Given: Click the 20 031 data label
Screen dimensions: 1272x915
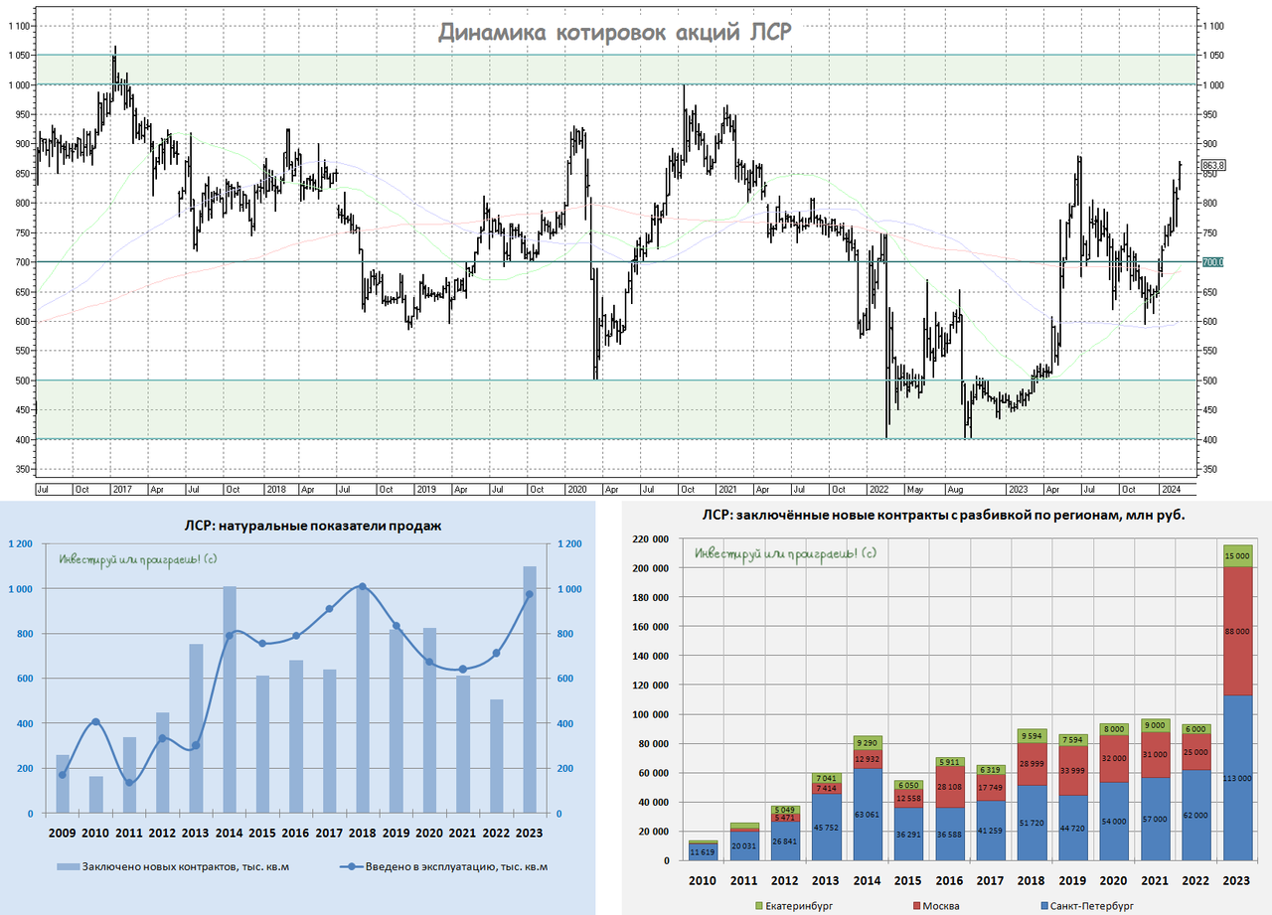Looking at the screenshot, I should 743,846.
